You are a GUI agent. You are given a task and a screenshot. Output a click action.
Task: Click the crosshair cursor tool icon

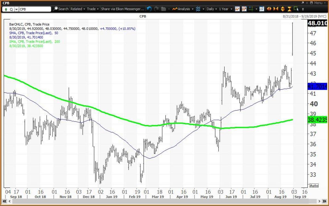point(251,9)
